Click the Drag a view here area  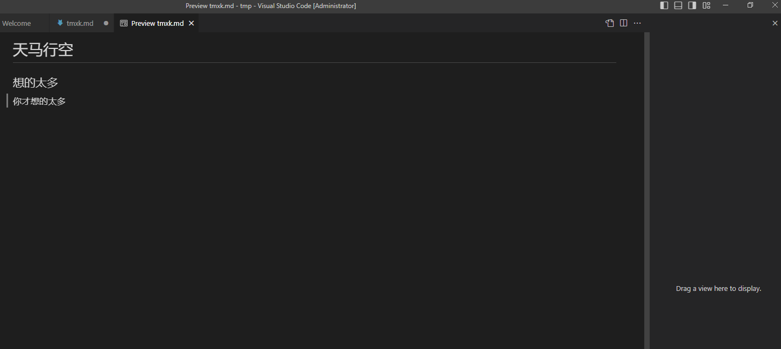718,288
